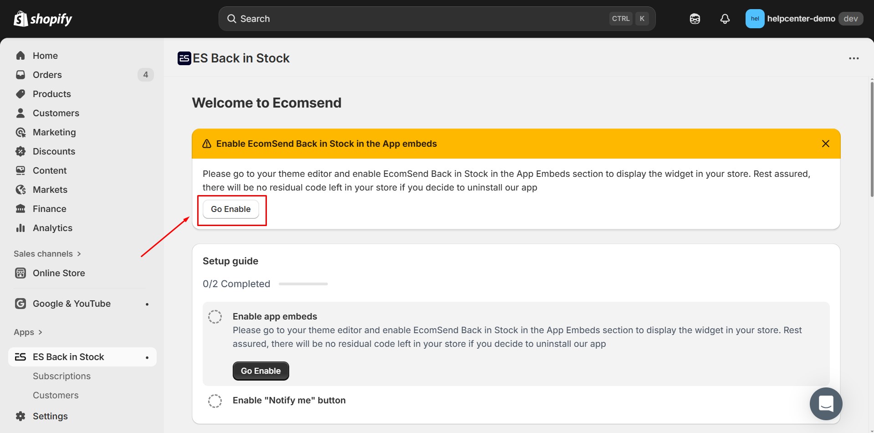Open the Home dashboard
The image size is (874, 433).
[45, 55]
